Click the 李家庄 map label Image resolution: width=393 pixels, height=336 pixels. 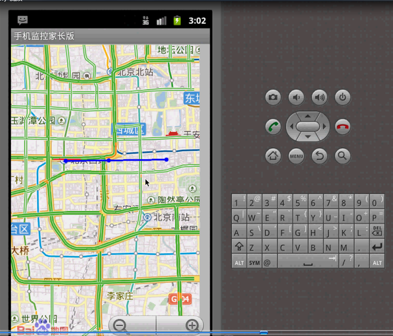(120, 296)
